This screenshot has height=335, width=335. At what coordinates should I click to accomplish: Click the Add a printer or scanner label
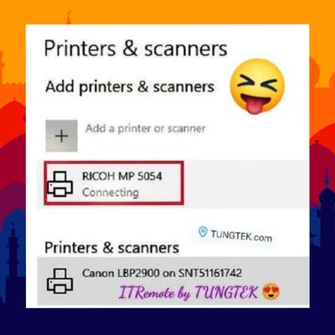(146, 129)
